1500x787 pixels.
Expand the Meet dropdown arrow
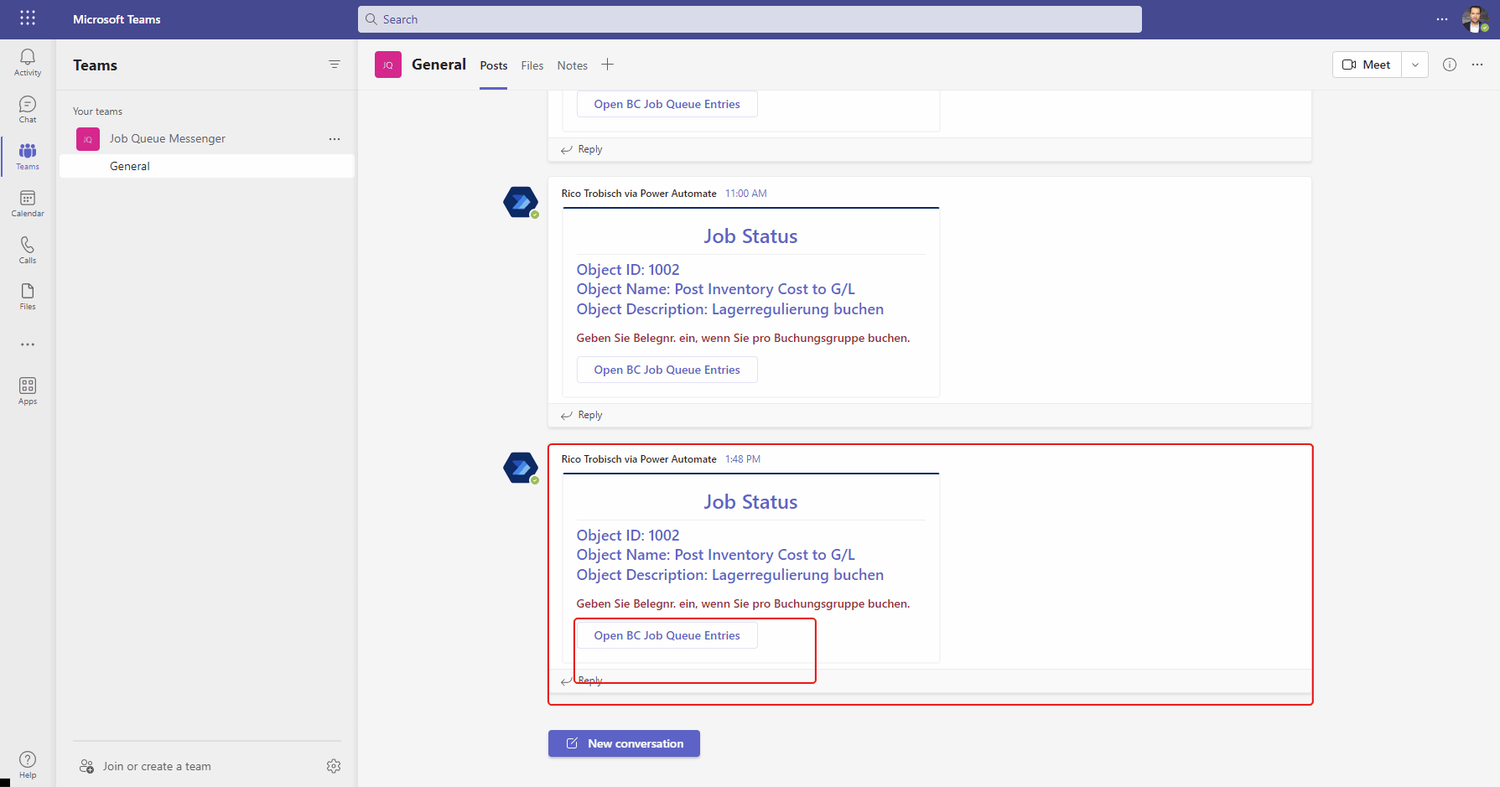[x=1415, y=65]
